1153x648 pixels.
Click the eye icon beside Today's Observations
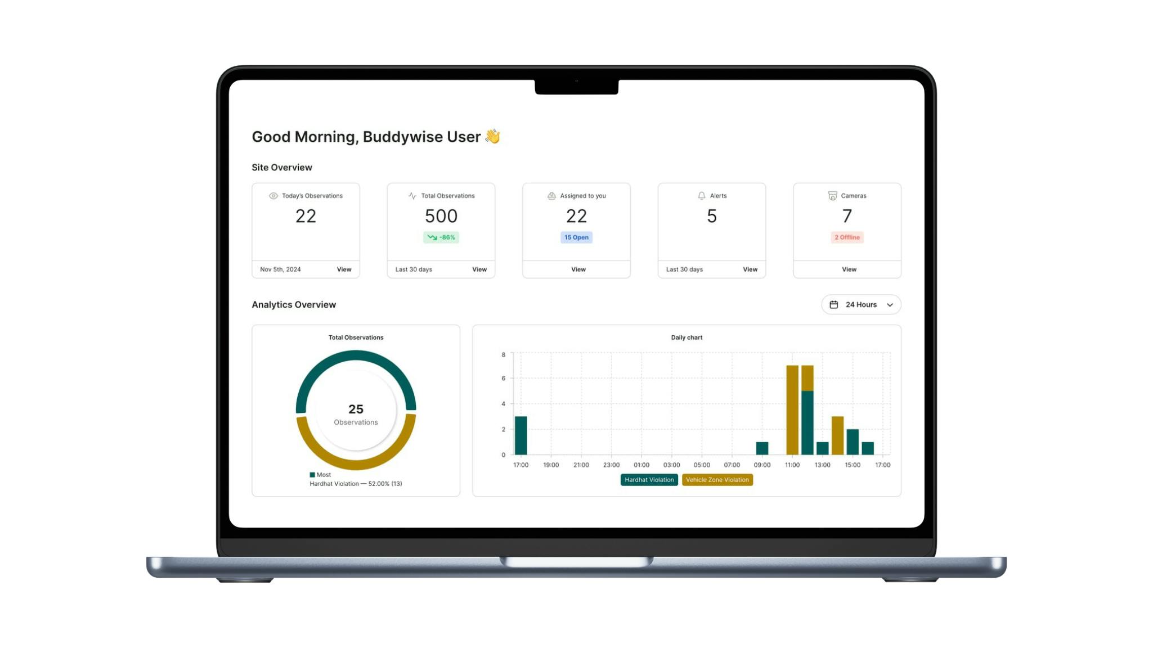(x=273, y=196)
